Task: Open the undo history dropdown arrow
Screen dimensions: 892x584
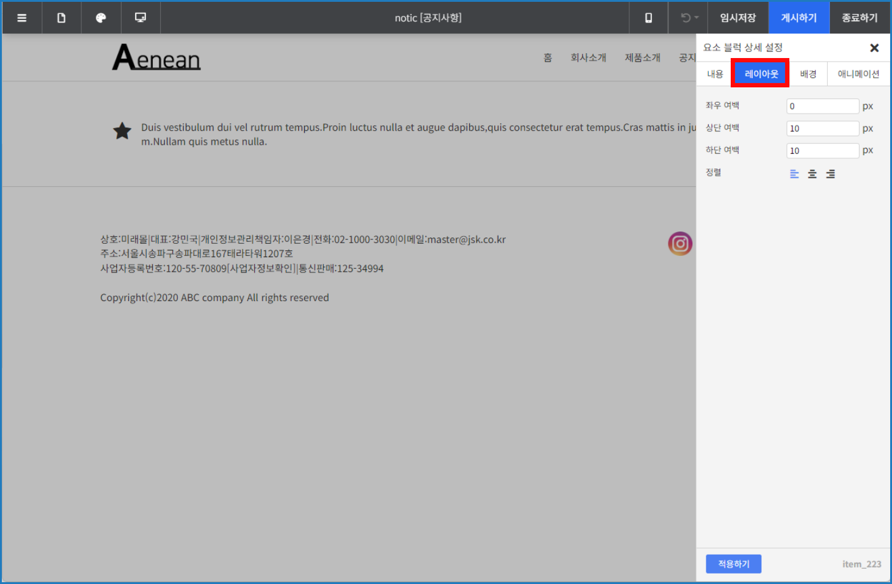Action: 696,18
